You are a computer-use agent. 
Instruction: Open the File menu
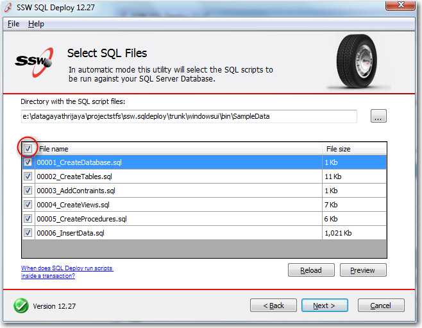(13, 24)
